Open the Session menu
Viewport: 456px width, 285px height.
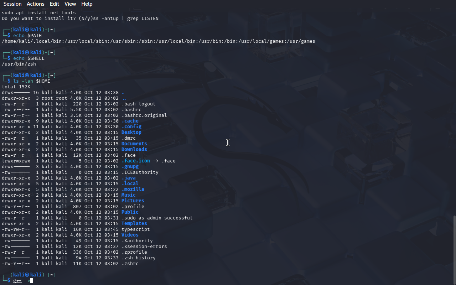12,4
